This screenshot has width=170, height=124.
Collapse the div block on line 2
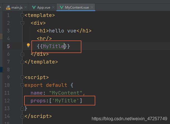[x=22, y=23]
